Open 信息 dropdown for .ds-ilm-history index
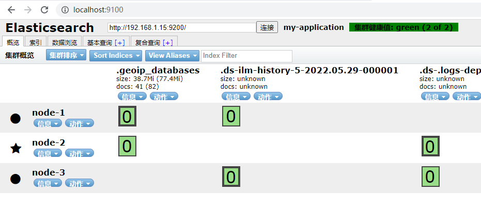The image size is (481, 207). [236, 97]
